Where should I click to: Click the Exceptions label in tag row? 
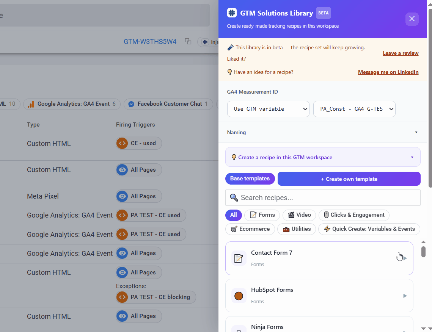[131, 286]
